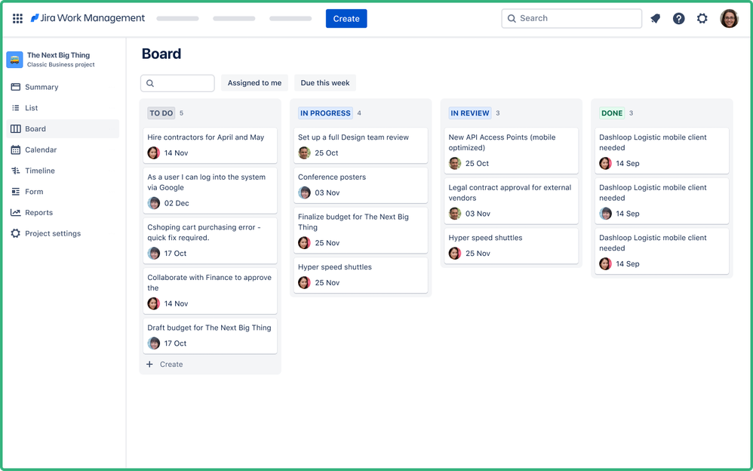Toggle the Due this week filter

click(325, 83)
